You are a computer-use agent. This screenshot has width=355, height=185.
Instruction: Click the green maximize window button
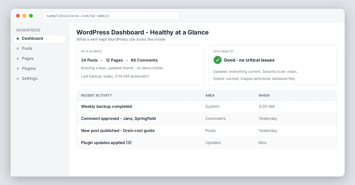coord(31,16)
